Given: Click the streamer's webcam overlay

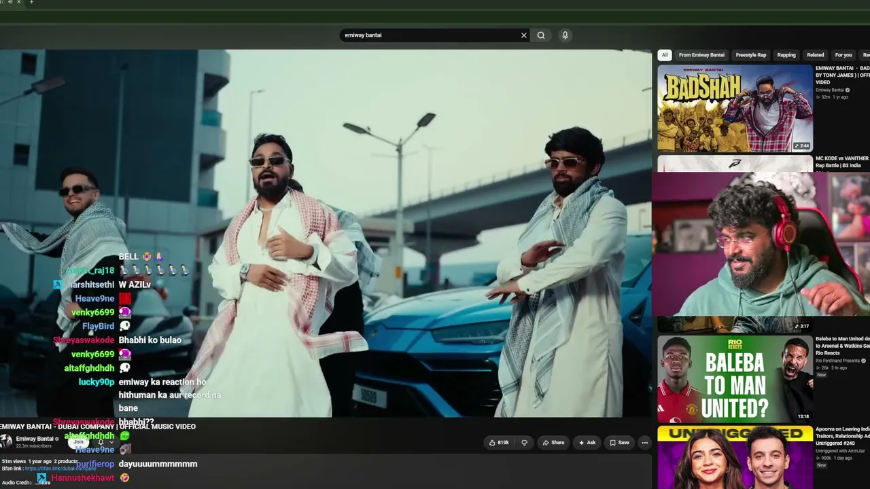Looking at the screenshot, I should [761, 244].
